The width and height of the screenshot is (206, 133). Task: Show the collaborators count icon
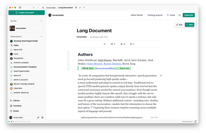123,44
